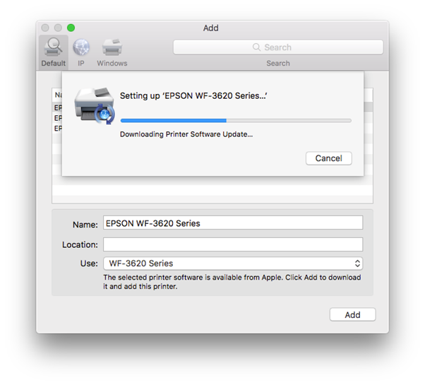Click into the empty Location field
The width and height of the screenshot is (425, 385).
point(232,244)
